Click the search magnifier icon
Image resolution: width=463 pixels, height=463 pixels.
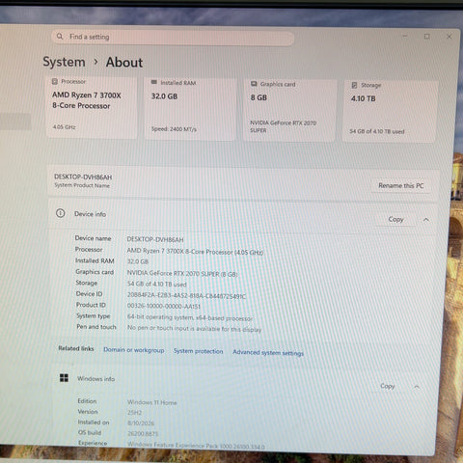click(x=60, y=37)
